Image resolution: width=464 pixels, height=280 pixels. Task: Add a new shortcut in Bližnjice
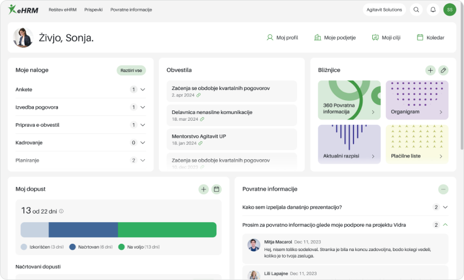pyautogui.click(x=430, y=70)
